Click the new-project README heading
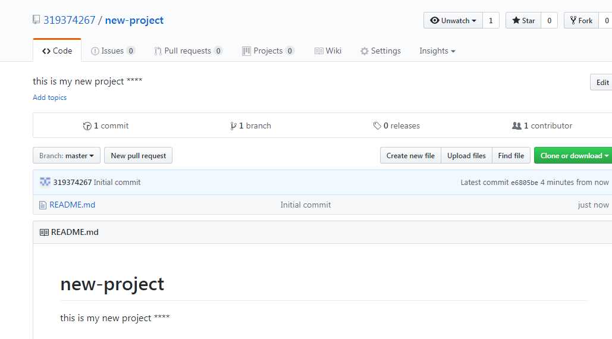Screen dimensions: 612x339 (112, 284)
